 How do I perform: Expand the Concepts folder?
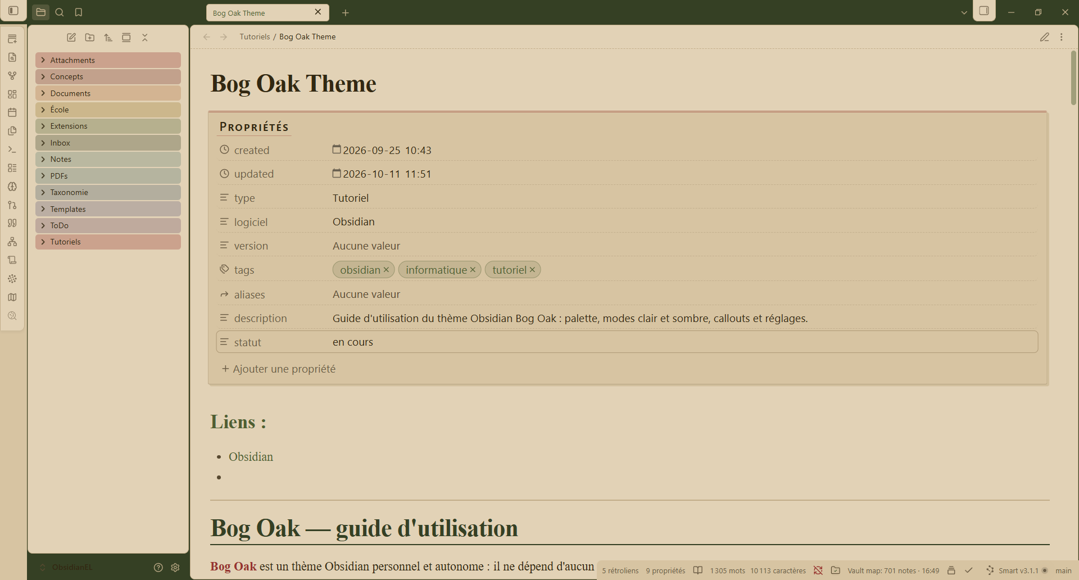(108, 76)
